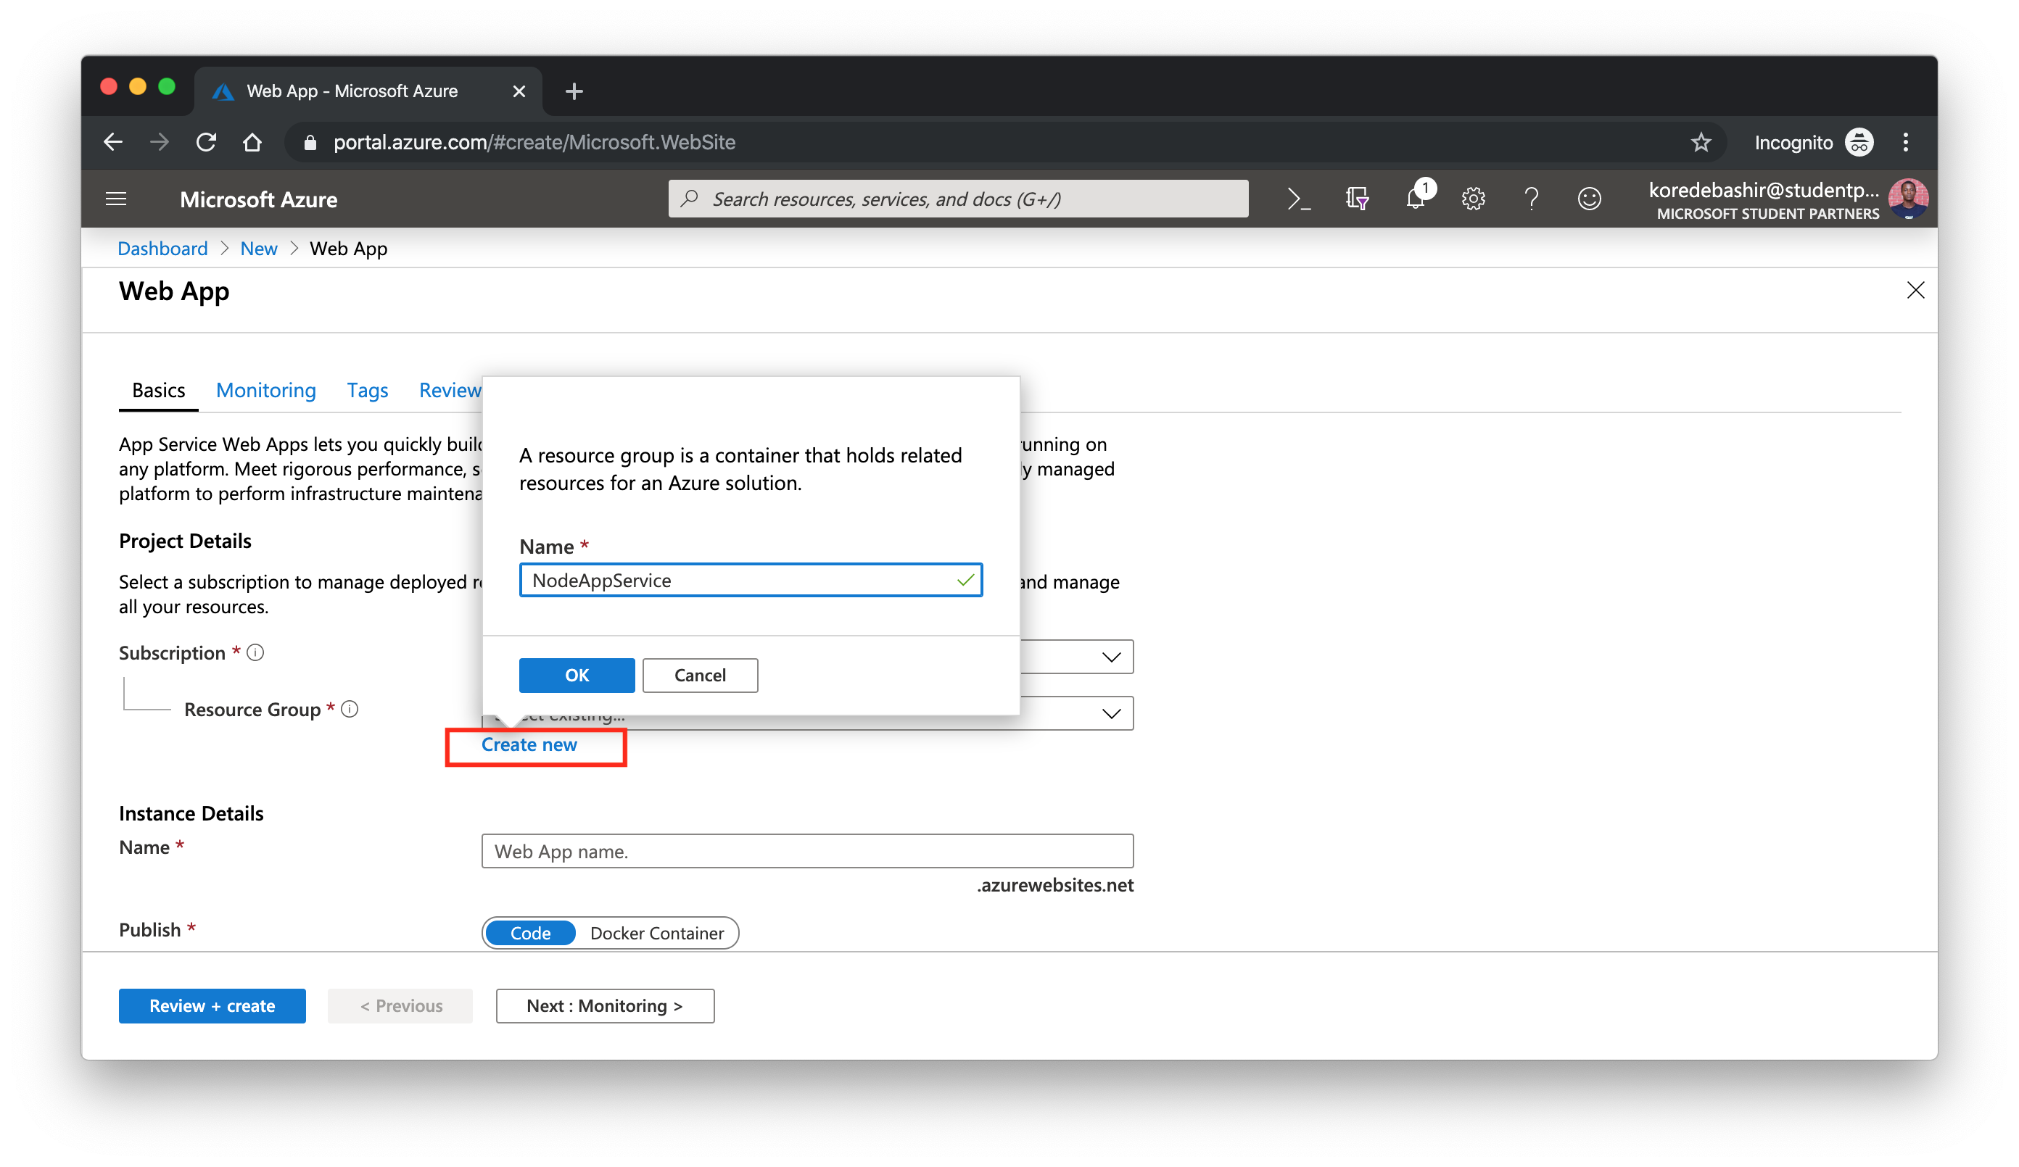
Task: Switch to the Tags tab
Action: tap(367, 390)
